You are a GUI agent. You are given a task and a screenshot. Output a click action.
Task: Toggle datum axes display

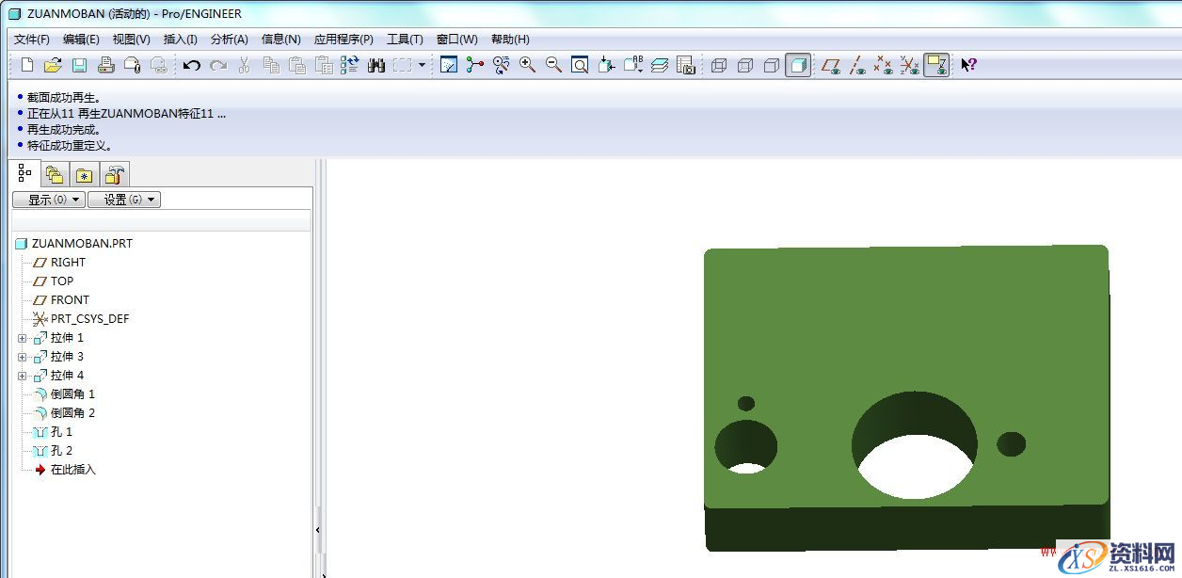pyautogui.click(x=856, y=65)
